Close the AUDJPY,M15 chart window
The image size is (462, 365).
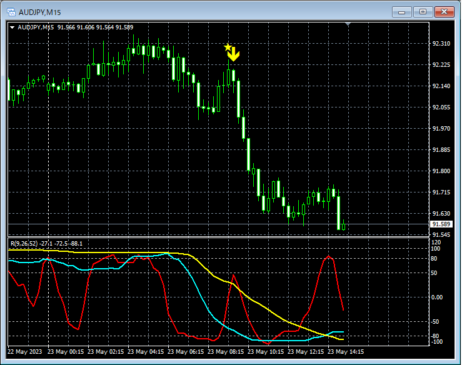point(444,12)
